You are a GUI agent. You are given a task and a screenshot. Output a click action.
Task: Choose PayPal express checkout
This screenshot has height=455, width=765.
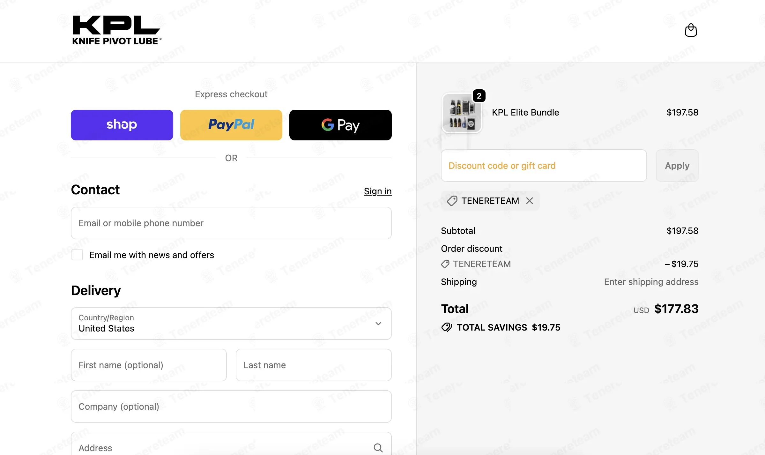[231, 125]
